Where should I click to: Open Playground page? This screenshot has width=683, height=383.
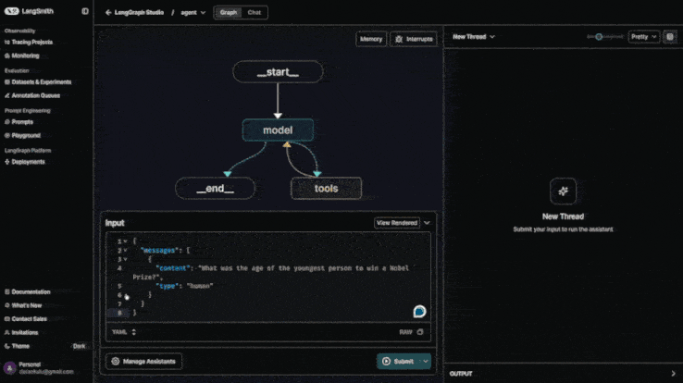26,135
